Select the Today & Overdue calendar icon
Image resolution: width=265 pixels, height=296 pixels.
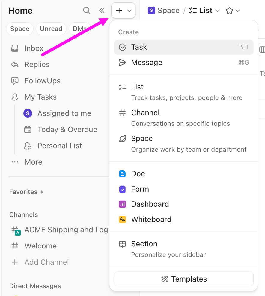click(x=28, y=129)
